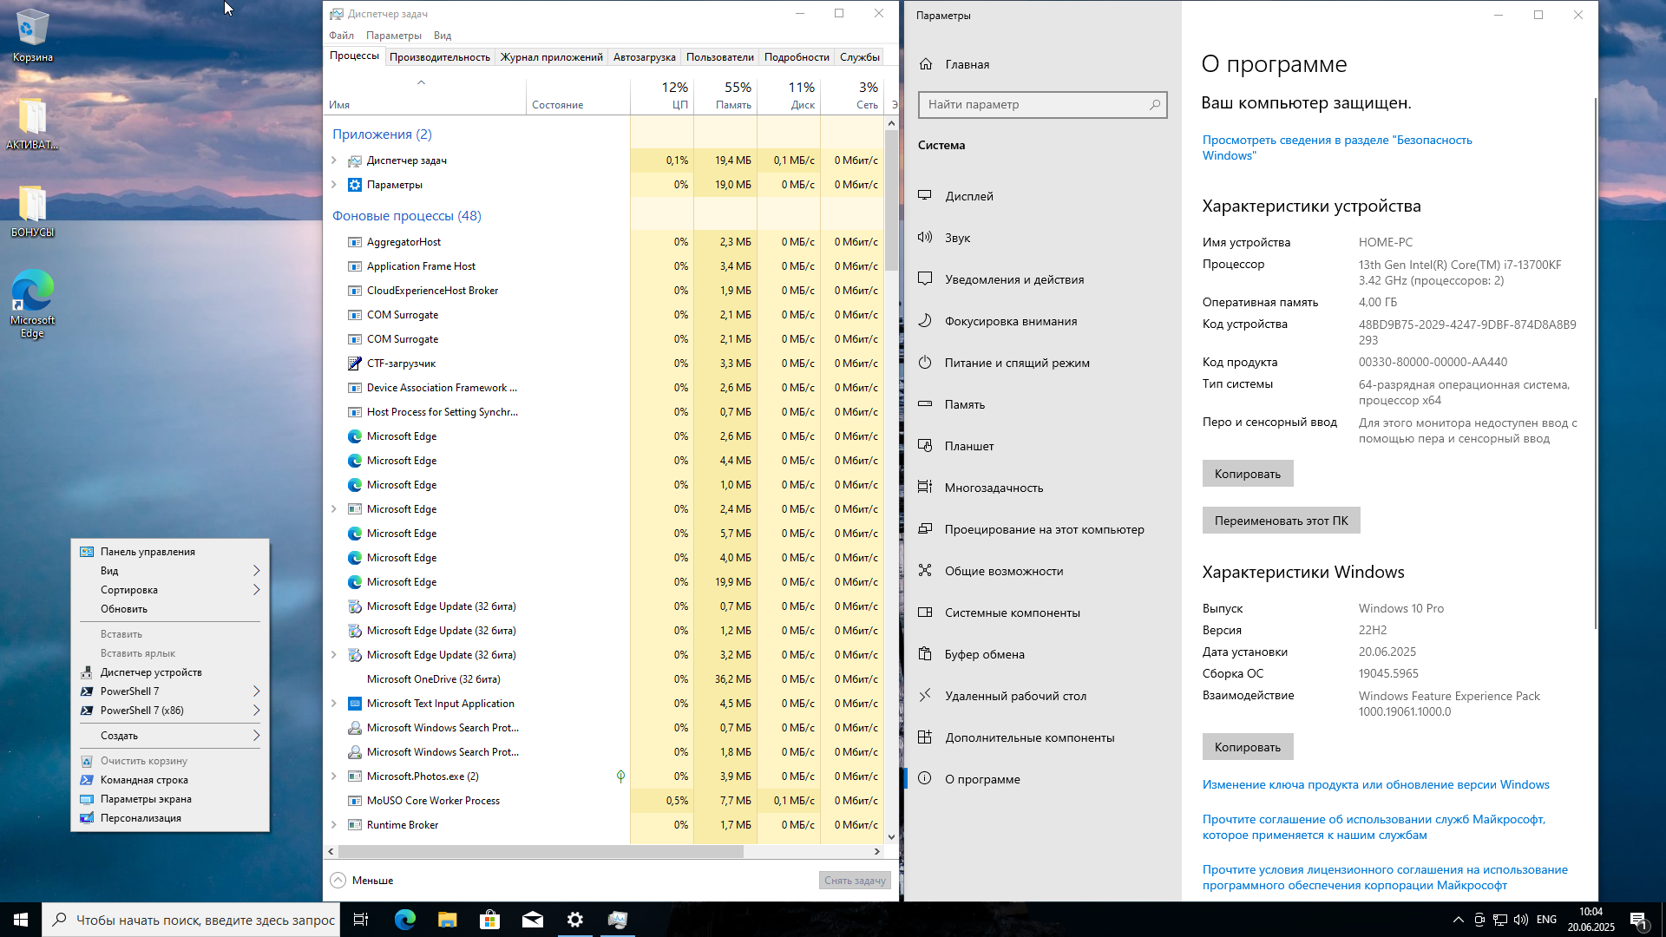This screenshot has width=1666, height=937.
Task: Select the АКТИВАТ... folder on desktop
Action: click(32, 124)
